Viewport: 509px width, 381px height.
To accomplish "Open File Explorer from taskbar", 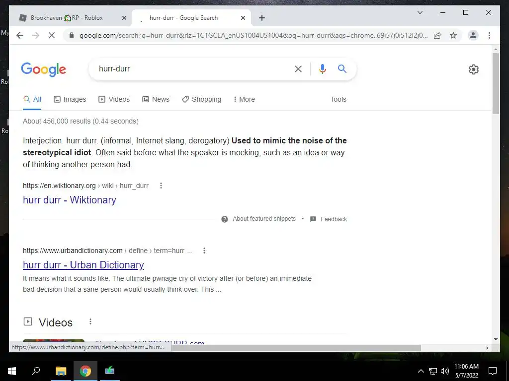I will (x=61, y=371).
